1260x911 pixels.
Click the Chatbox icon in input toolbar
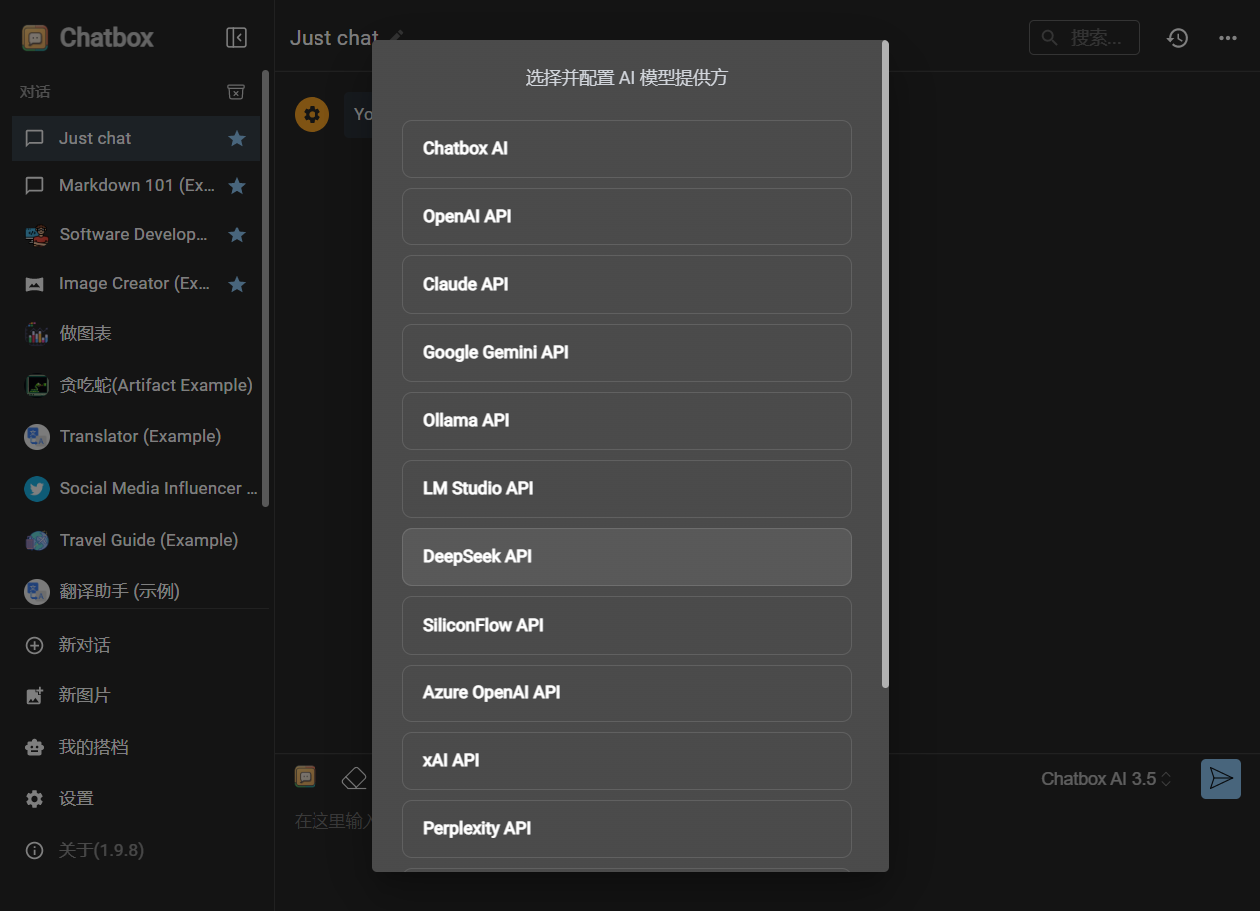[x=306, y=776]
